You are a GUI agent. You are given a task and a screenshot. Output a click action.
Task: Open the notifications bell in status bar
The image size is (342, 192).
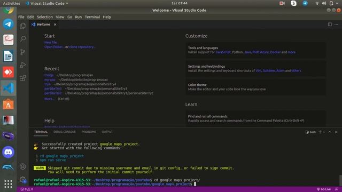tap(337, 189)
